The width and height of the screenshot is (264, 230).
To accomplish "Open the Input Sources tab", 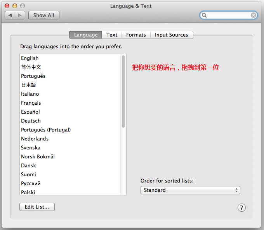I will (x=171, y=35).
